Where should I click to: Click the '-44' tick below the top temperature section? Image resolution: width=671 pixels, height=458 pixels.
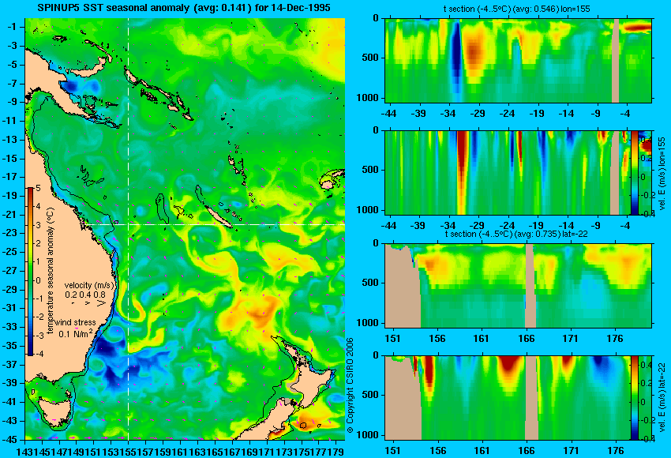pos(388,114)
